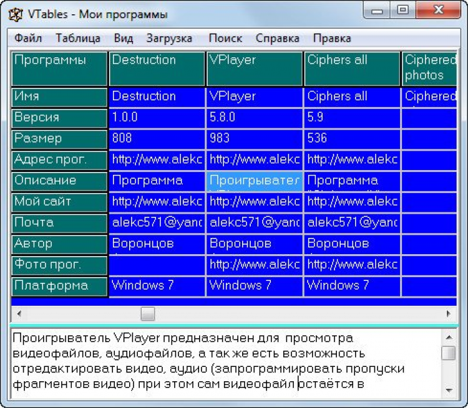This screenshot has height=408, width=468.
Task: Click the right arrow of horizontal scrollbar
Action: [448, 313]
